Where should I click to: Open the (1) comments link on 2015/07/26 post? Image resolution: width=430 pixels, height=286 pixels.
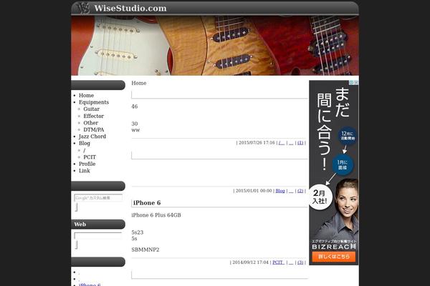300,142
